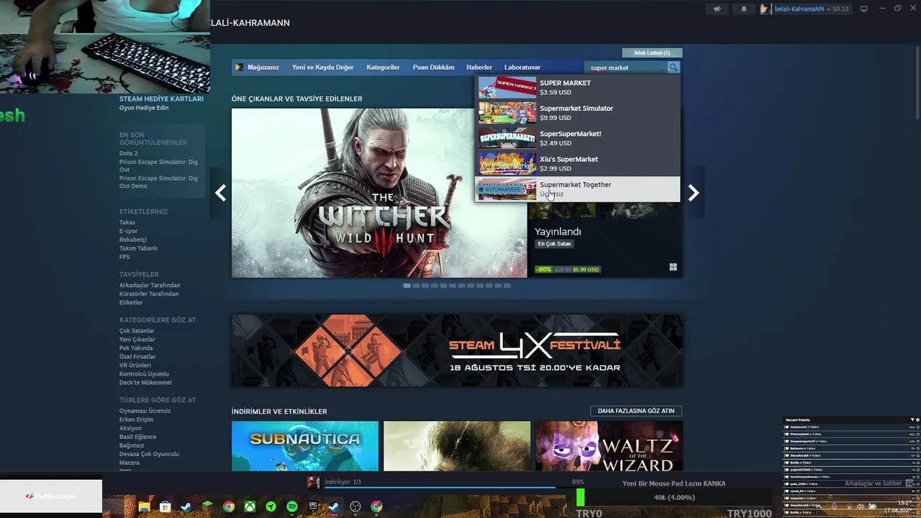Open the notifications bell
921x518 pixels.
click(744, 9)
